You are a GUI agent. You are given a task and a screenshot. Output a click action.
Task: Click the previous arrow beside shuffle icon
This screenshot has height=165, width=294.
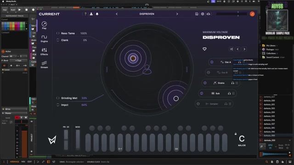click(x=238, y=49)
